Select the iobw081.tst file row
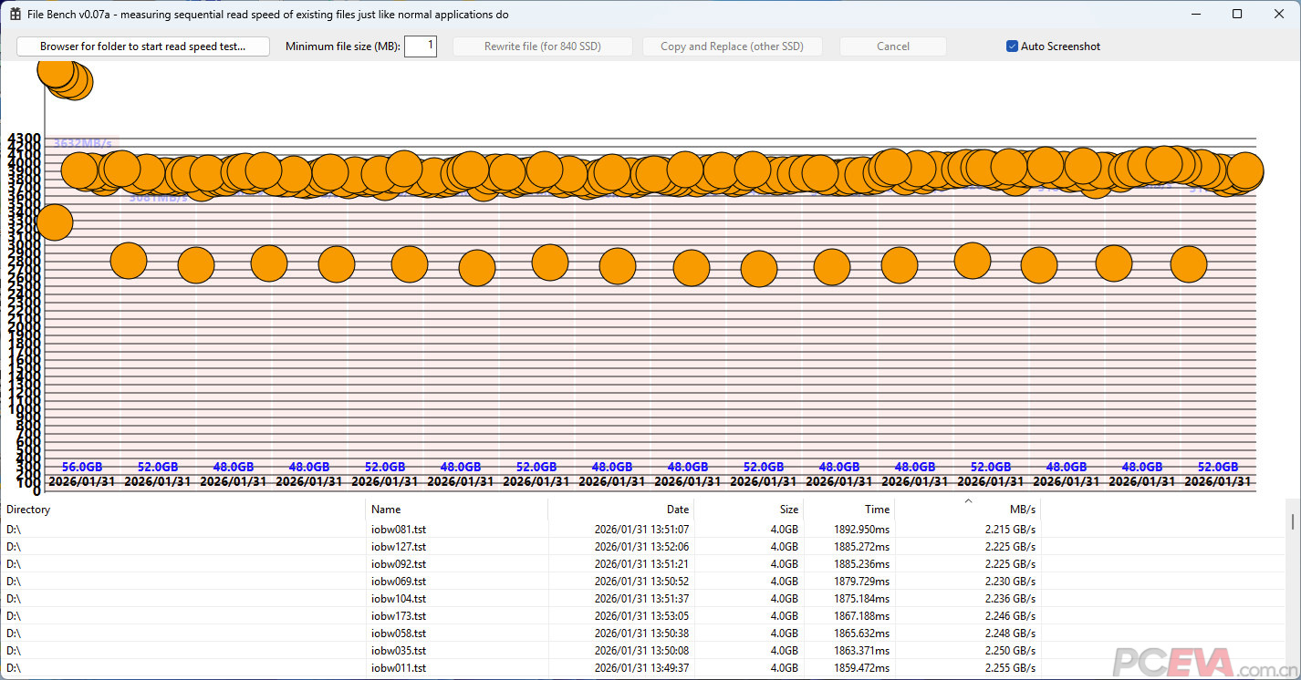Image resolution: width=1301 pixels, height=680 pixels. pyautogui.click(x=399, y=529)
